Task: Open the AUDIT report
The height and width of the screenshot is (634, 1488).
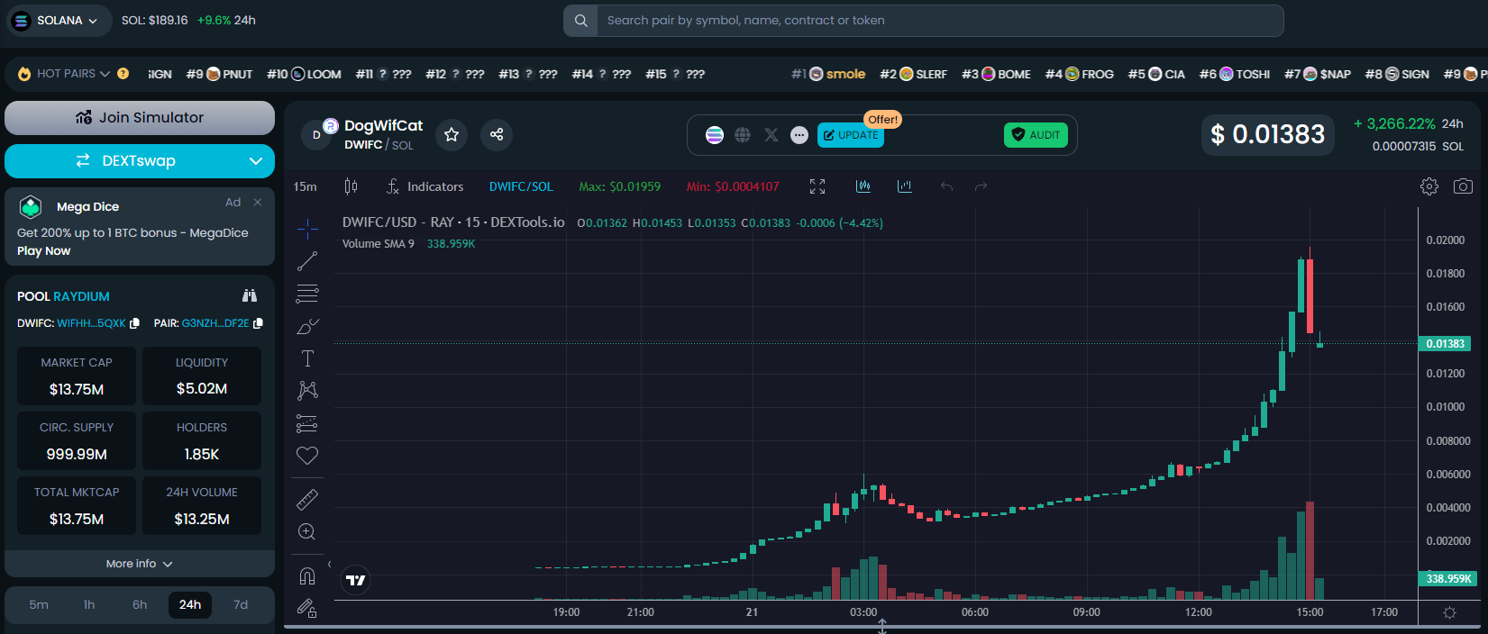Action: (x=1036, y=135)
